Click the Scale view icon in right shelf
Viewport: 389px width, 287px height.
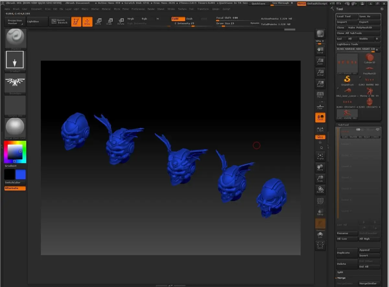pyautogui.click(x=320, y=179)
